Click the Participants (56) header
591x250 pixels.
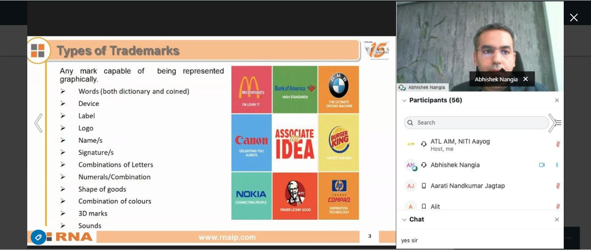coord(436,100)
